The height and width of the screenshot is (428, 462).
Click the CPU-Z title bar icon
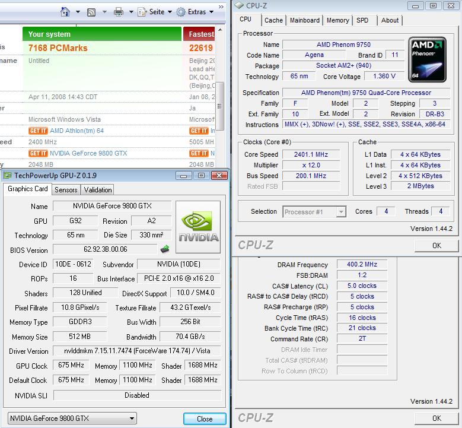pyautogui.click(x=240, y=5)
